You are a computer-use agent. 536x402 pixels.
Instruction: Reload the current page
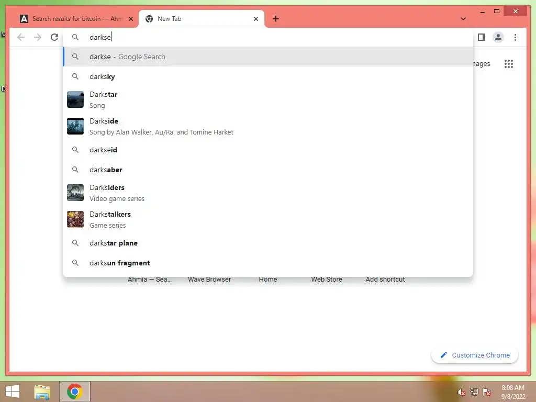(x=54, y=37)
